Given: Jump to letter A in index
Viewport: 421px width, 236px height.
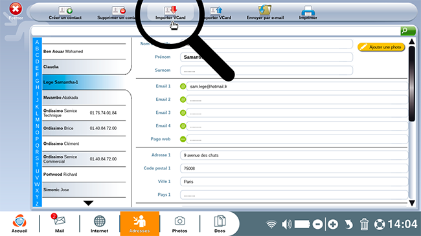Looking at the screenshot, I should click(x=37, y=42).
